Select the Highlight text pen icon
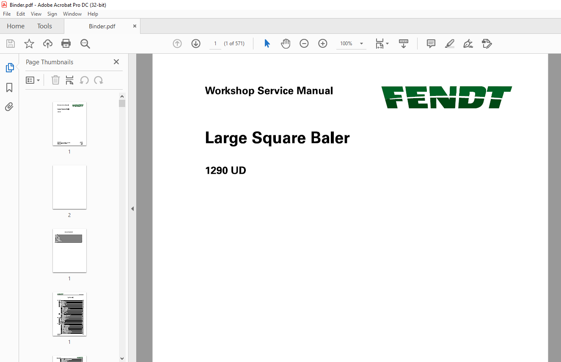561x362 pixels. point(450,44)
